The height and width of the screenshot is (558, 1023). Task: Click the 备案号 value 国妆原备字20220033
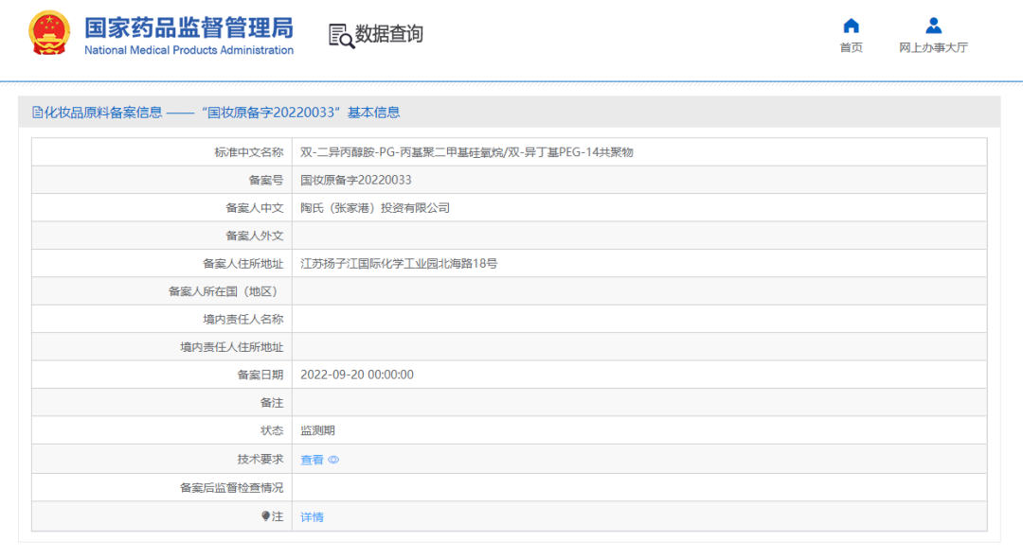[x=355, y=180]
